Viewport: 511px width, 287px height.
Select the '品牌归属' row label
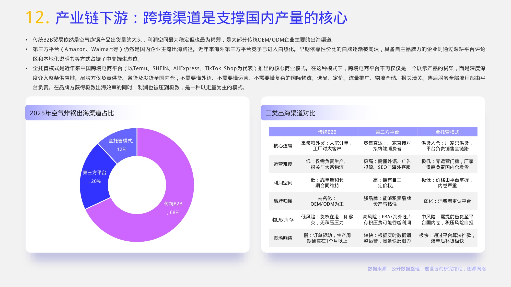tap(283, 201)
